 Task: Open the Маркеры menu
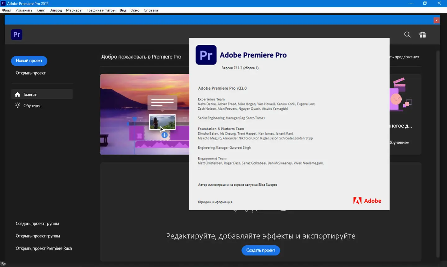click(74, 10)
